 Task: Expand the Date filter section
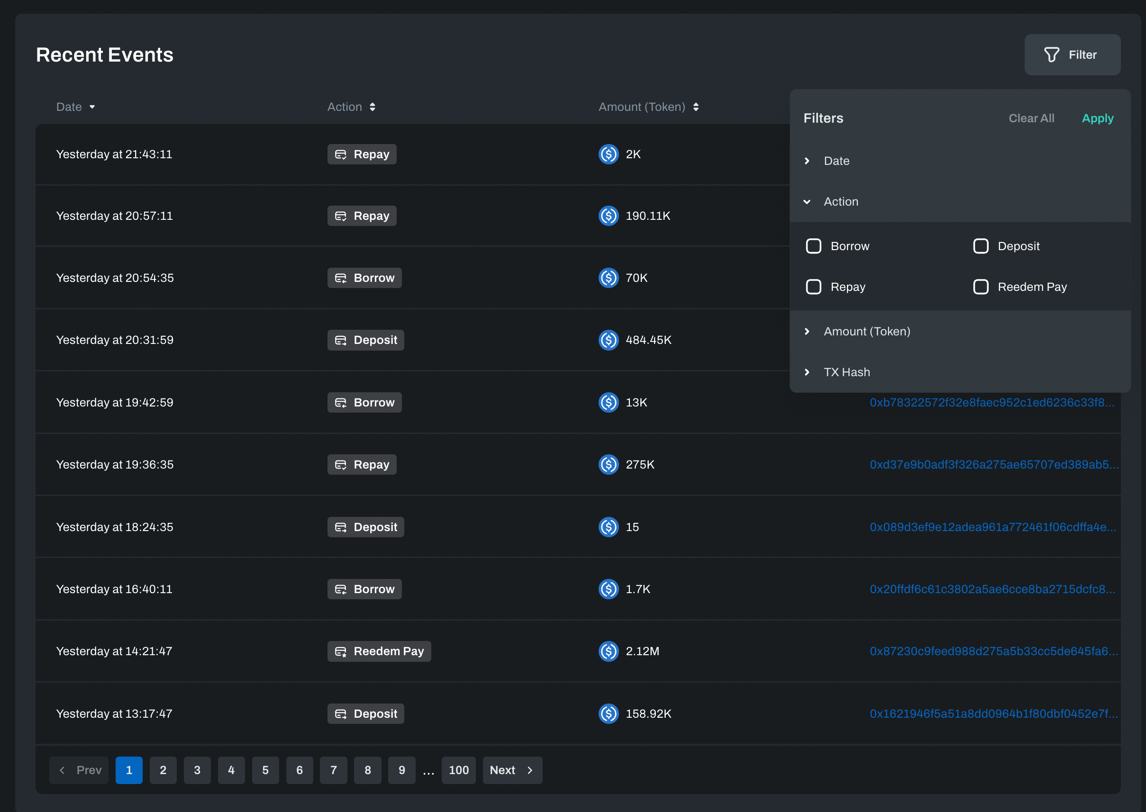(807, 161)
